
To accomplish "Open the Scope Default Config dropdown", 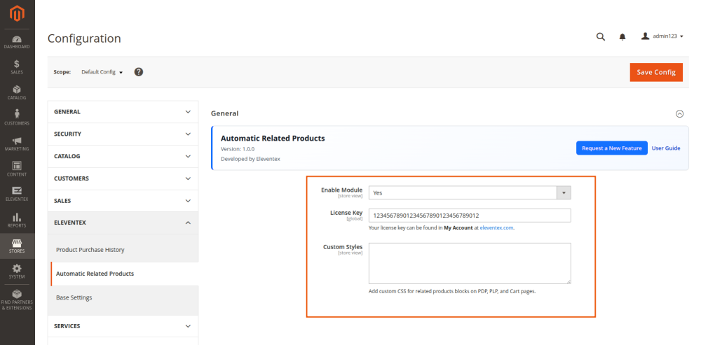I will (x=102, y=72).
